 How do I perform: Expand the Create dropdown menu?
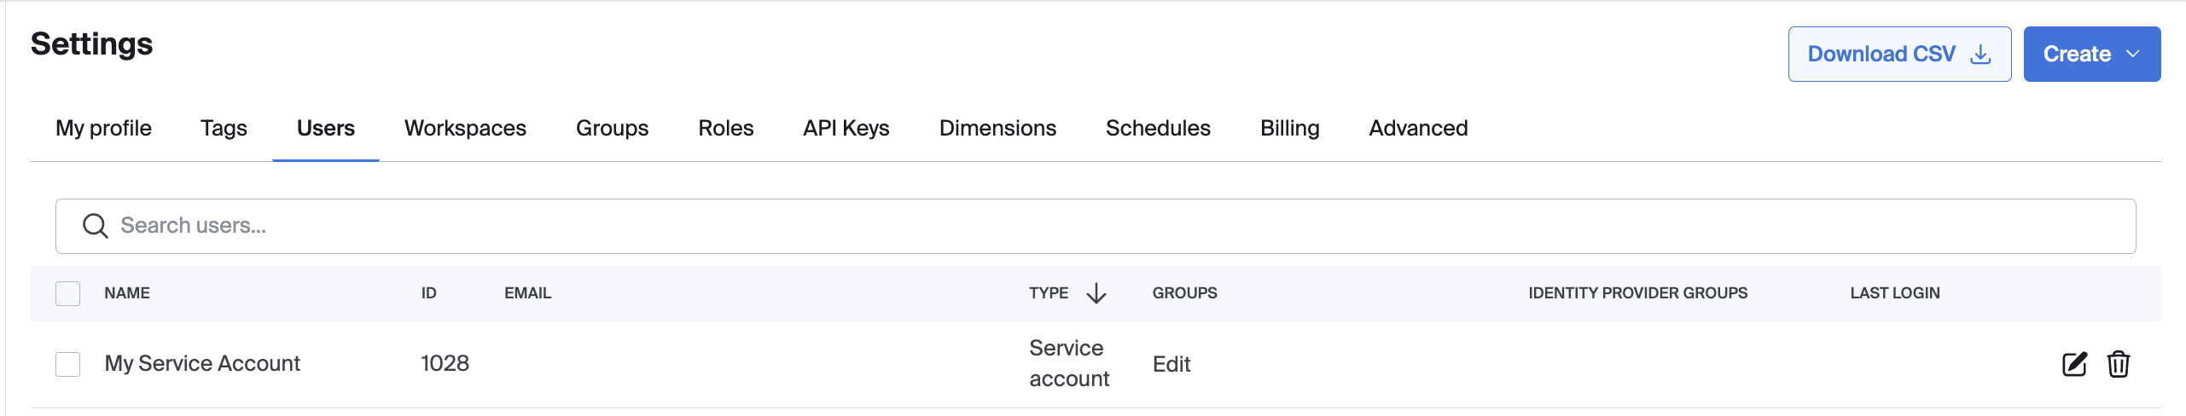tap(2091, 55)
